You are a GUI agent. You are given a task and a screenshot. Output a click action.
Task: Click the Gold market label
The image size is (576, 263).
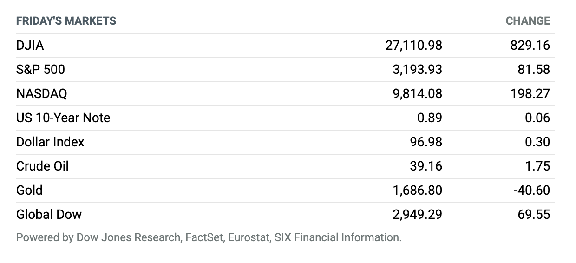pos(29,190)
